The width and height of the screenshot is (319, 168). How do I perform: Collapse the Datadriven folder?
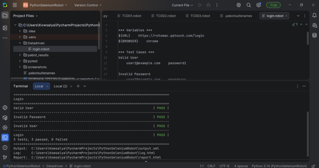click(x=20, y=43)
